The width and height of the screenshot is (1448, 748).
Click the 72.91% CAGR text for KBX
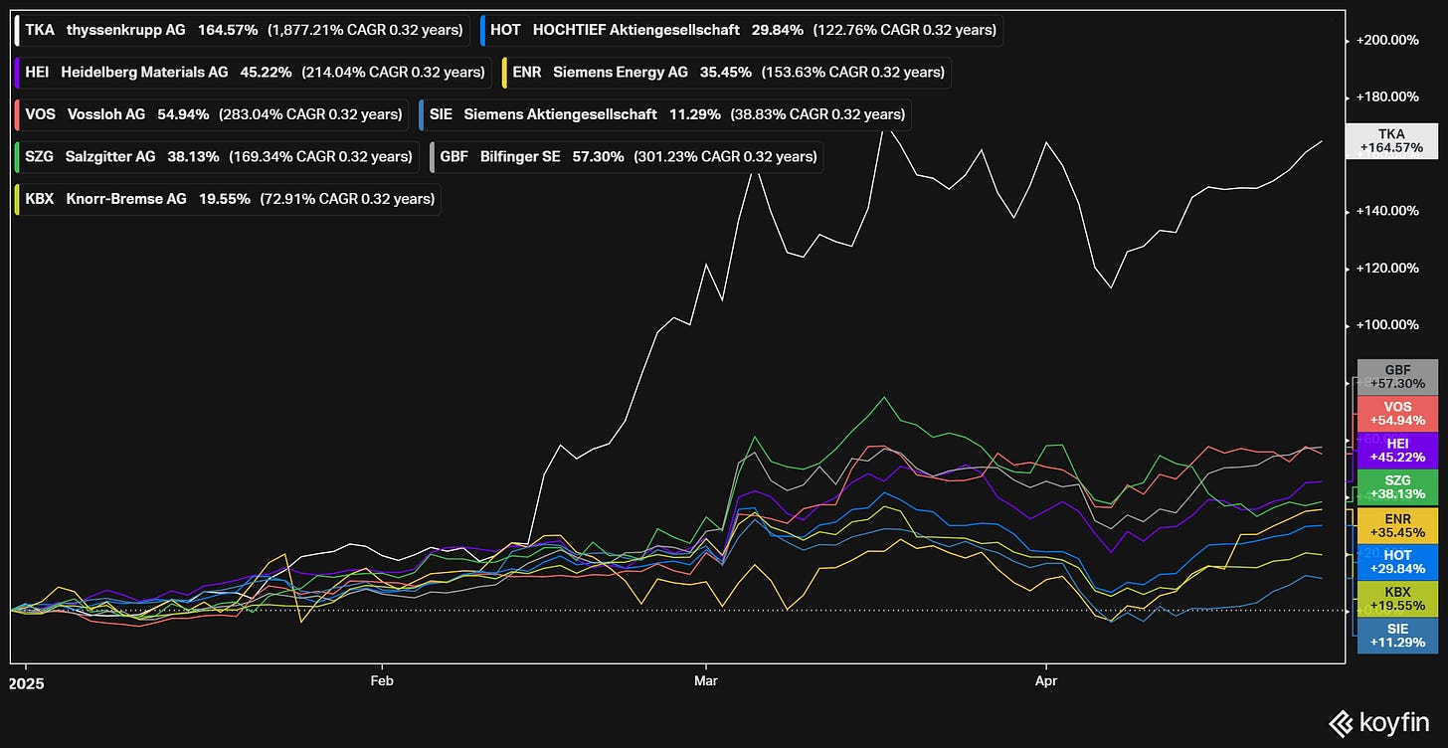point(347,199)
